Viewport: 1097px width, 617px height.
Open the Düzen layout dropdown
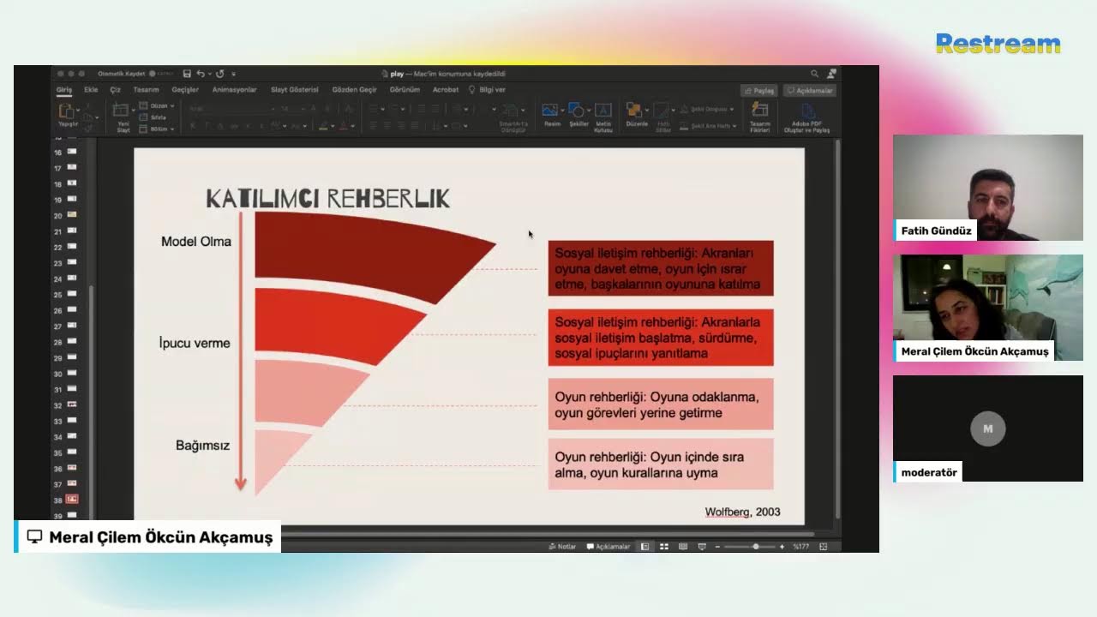(157, 106)
